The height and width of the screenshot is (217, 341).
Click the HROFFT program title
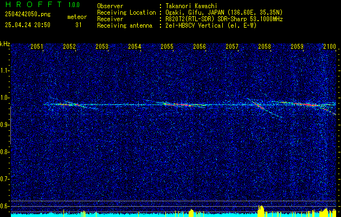[x=34, y=4]
